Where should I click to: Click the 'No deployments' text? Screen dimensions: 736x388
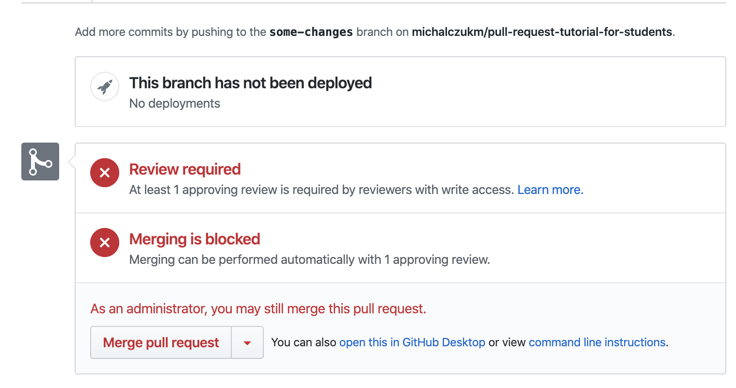point(175,103)
